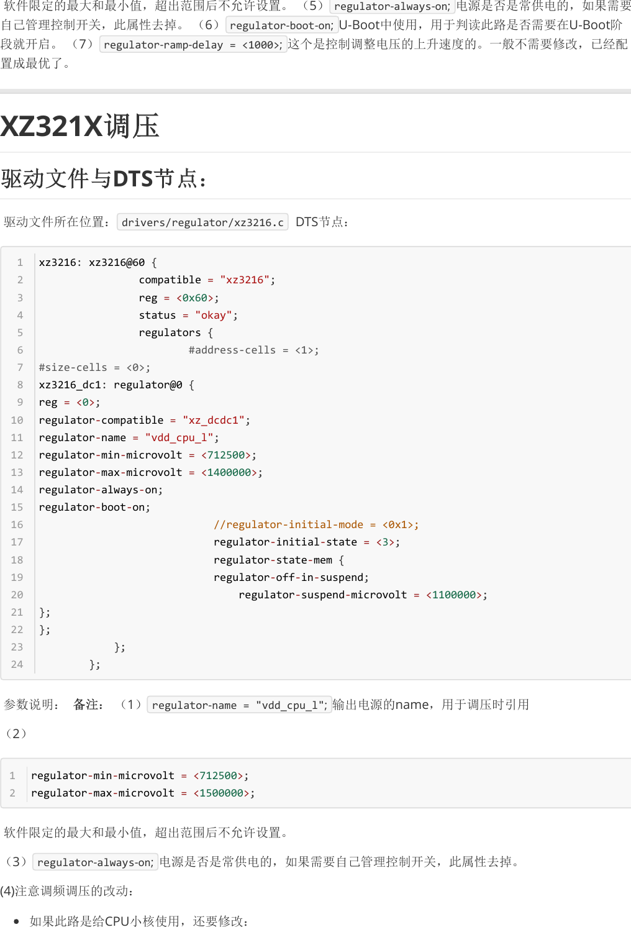The width and height of the screenshot is (631, 927).
Task: Click the bold 备注 label
Action: [88, 705]
